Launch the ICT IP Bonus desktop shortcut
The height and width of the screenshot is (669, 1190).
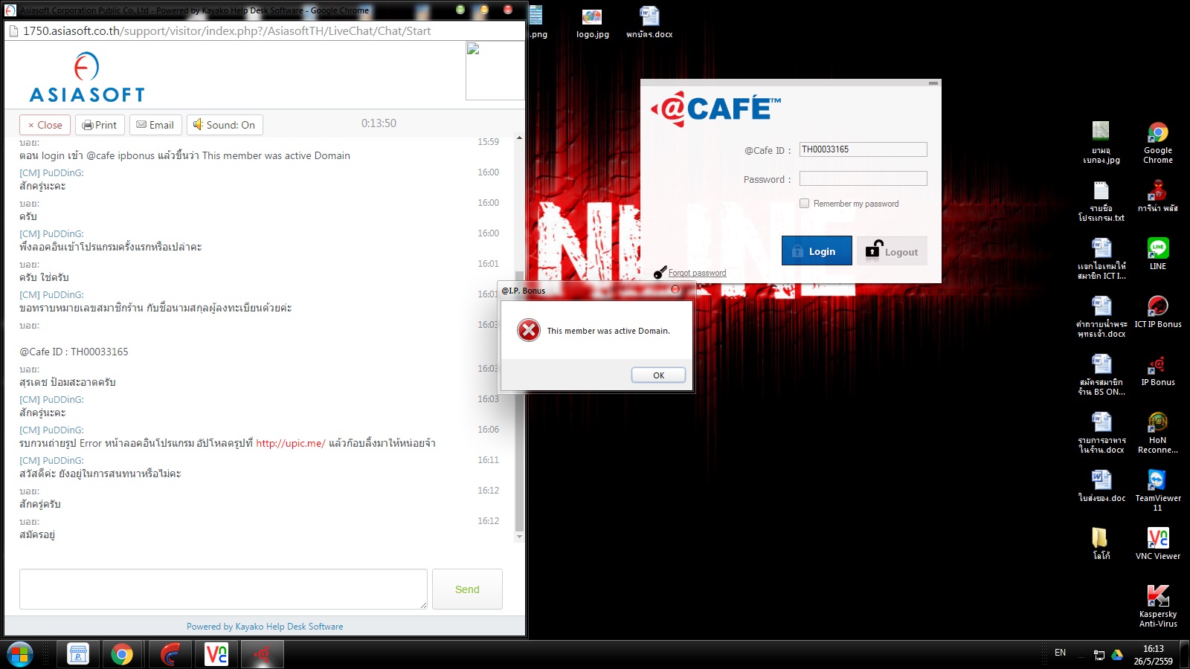(x=1158, y=311)
